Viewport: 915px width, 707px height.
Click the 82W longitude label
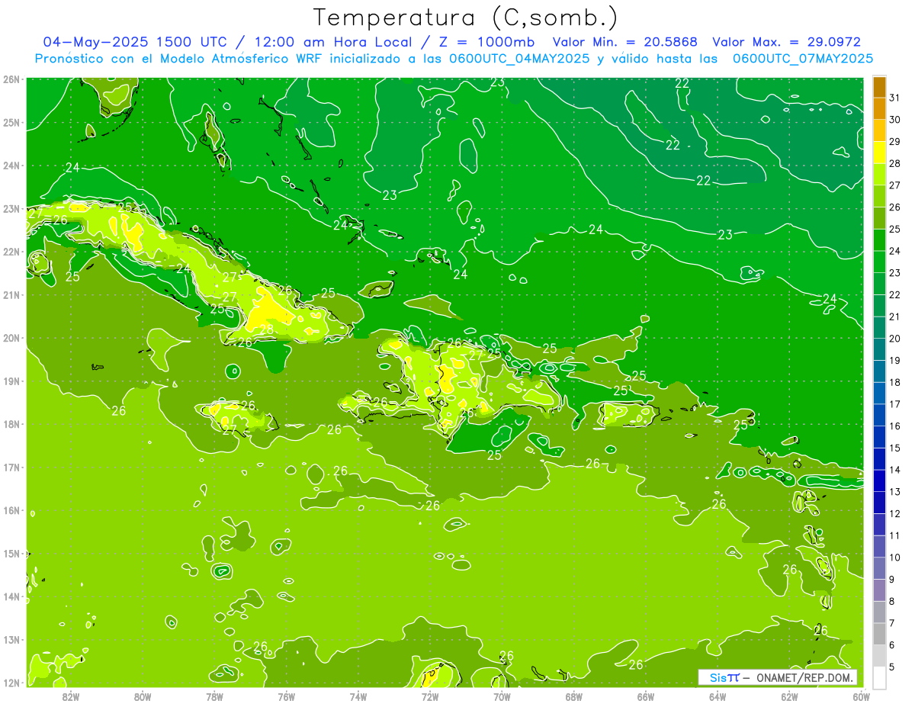[x=71, y=696]
